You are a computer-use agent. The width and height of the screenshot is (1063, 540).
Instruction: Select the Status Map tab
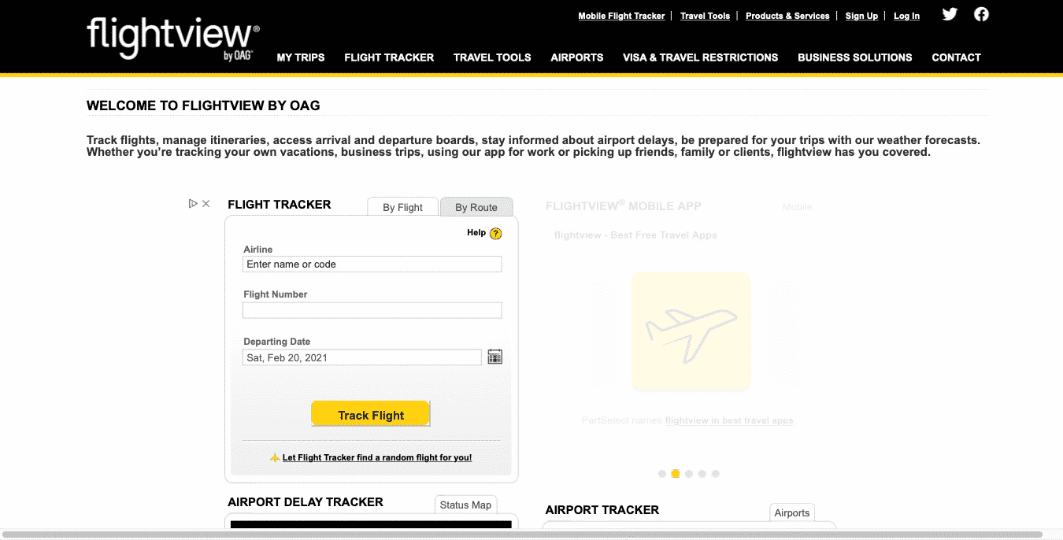point(465,505)
